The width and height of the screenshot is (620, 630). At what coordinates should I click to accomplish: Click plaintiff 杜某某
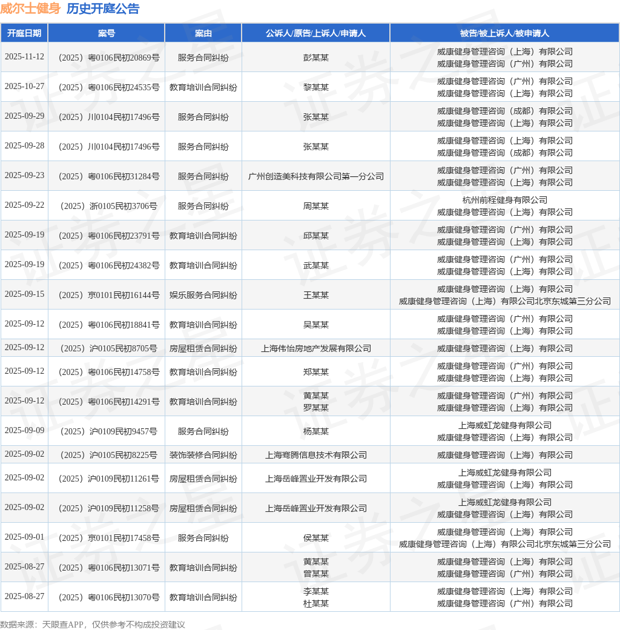coord(316,603)
